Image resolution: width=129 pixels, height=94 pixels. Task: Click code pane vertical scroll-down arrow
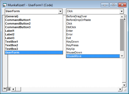point(124,85)
